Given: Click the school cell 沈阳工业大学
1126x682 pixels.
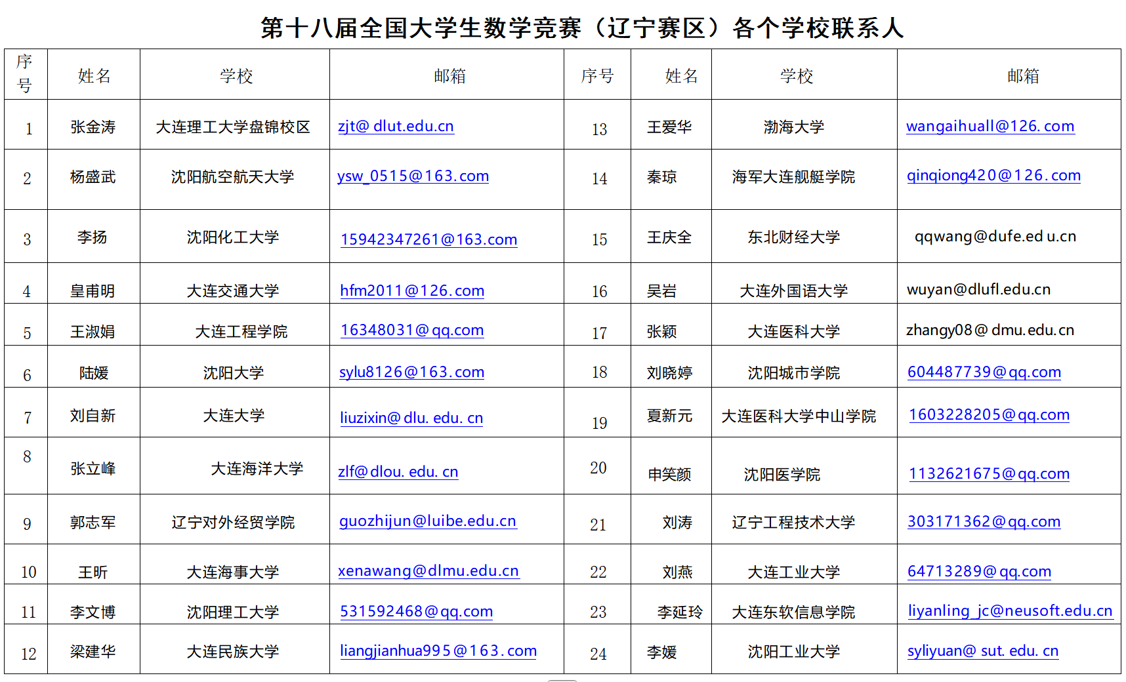Looking at the screenshot, I should [x=794, y=652].
